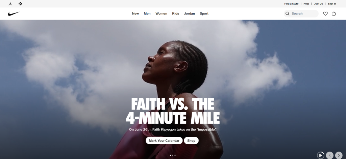
Task: Open the shopping bag icon
Action: 333,13
